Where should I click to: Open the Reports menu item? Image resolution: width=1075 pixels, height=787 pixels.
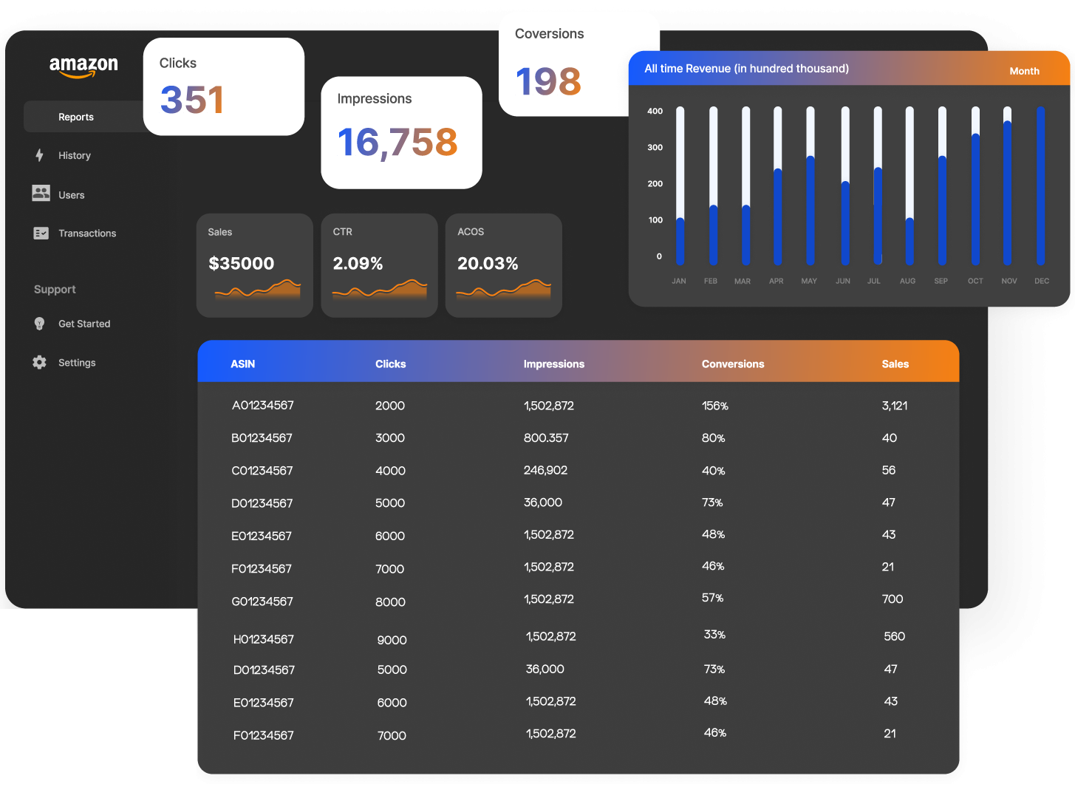[76, 117]
